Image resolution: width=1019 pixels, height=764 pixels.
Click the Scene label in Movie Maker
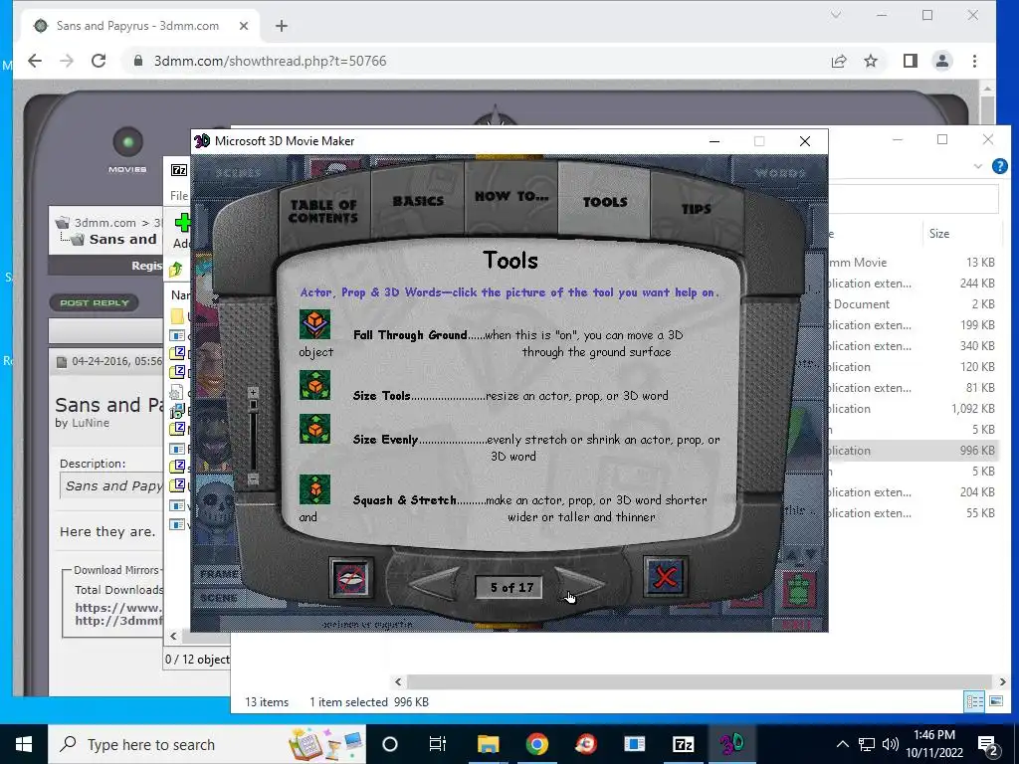click(218, 598)
